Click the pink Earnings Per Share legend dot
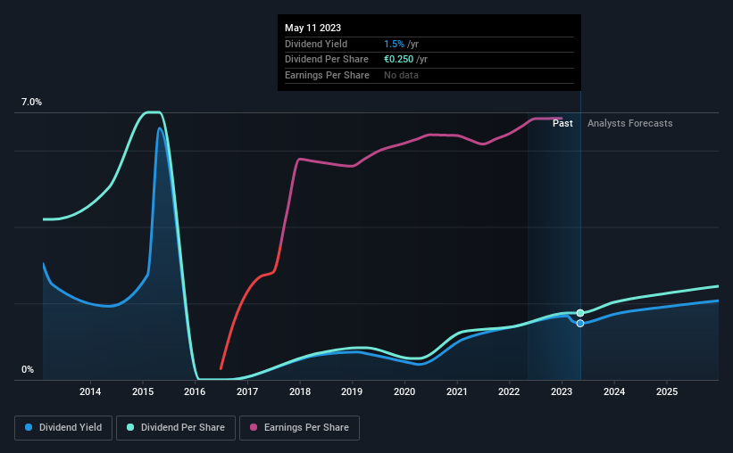Screen dimensions: 733x453 (254, 427)
